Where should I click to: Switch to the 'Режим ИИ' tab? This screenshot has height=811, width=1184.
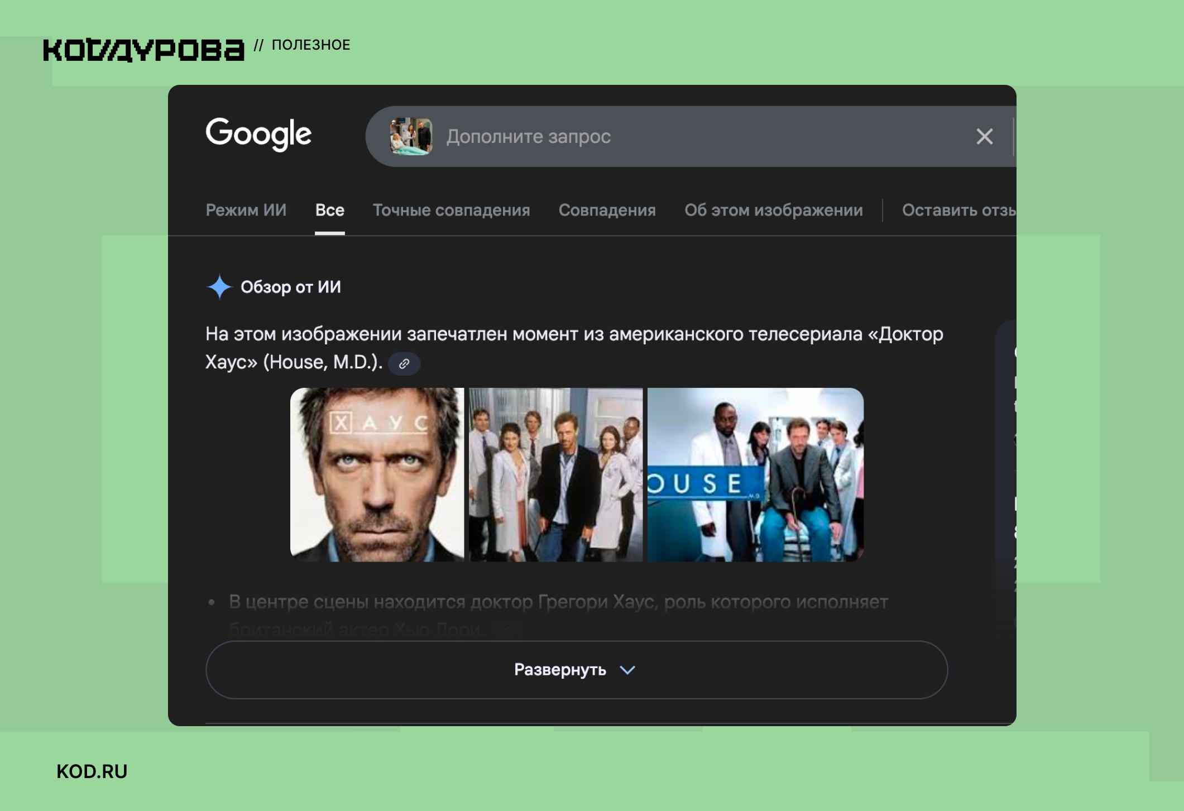click(x=246, y=210)
